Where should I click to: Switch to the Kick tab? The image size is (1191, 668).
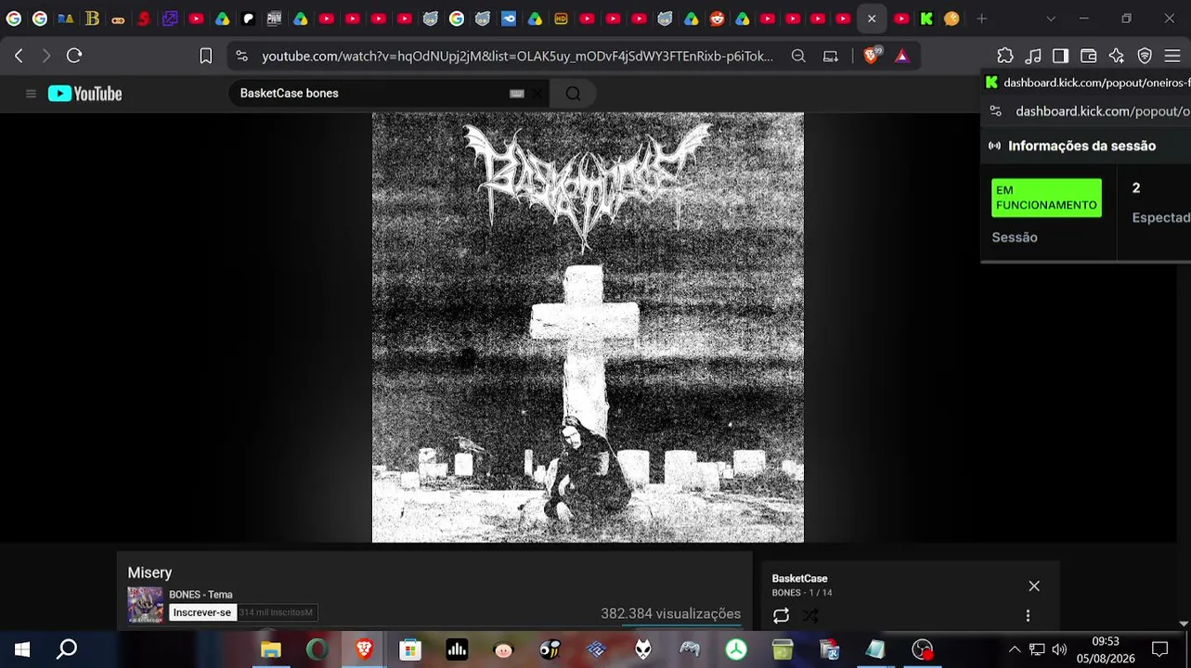tap(926, 19)
